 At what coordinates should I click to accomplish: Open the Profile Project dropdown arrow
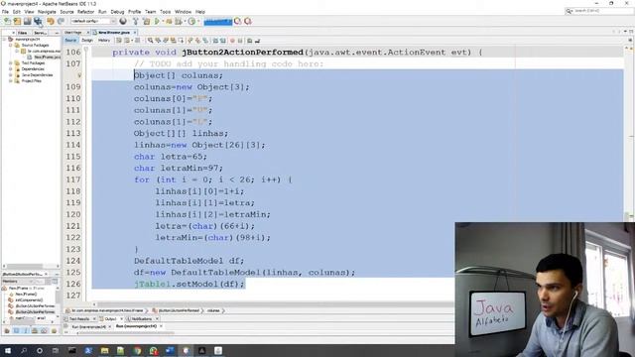tap(185, 21)
